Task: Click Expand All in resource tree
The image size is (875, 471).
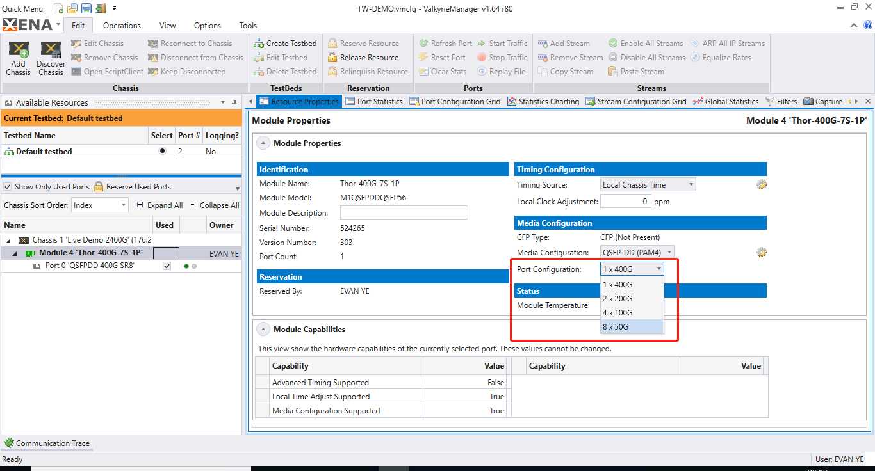Action: 159,205
